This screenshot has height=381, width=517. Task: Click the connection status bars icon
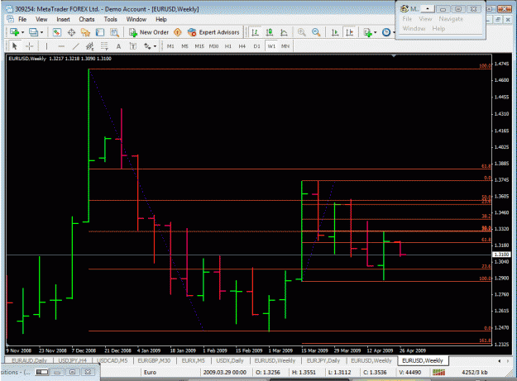click(438, 372)
